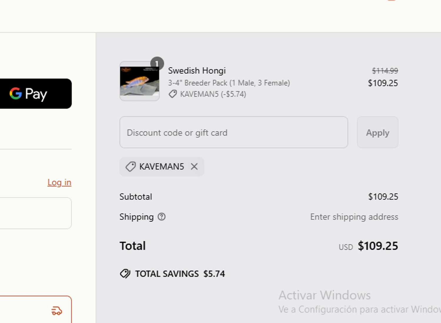Viewport: 441px width, 323px height.
Task: Click the Total Savings tag icon
Action: coord(125,274)
